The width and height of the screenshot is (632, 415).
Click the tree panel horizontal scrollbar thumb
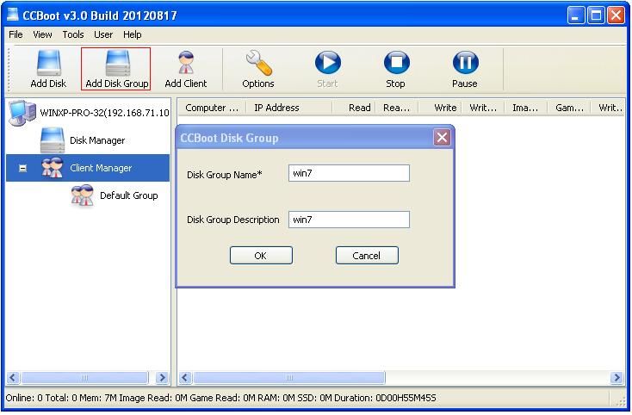[84, 377]
